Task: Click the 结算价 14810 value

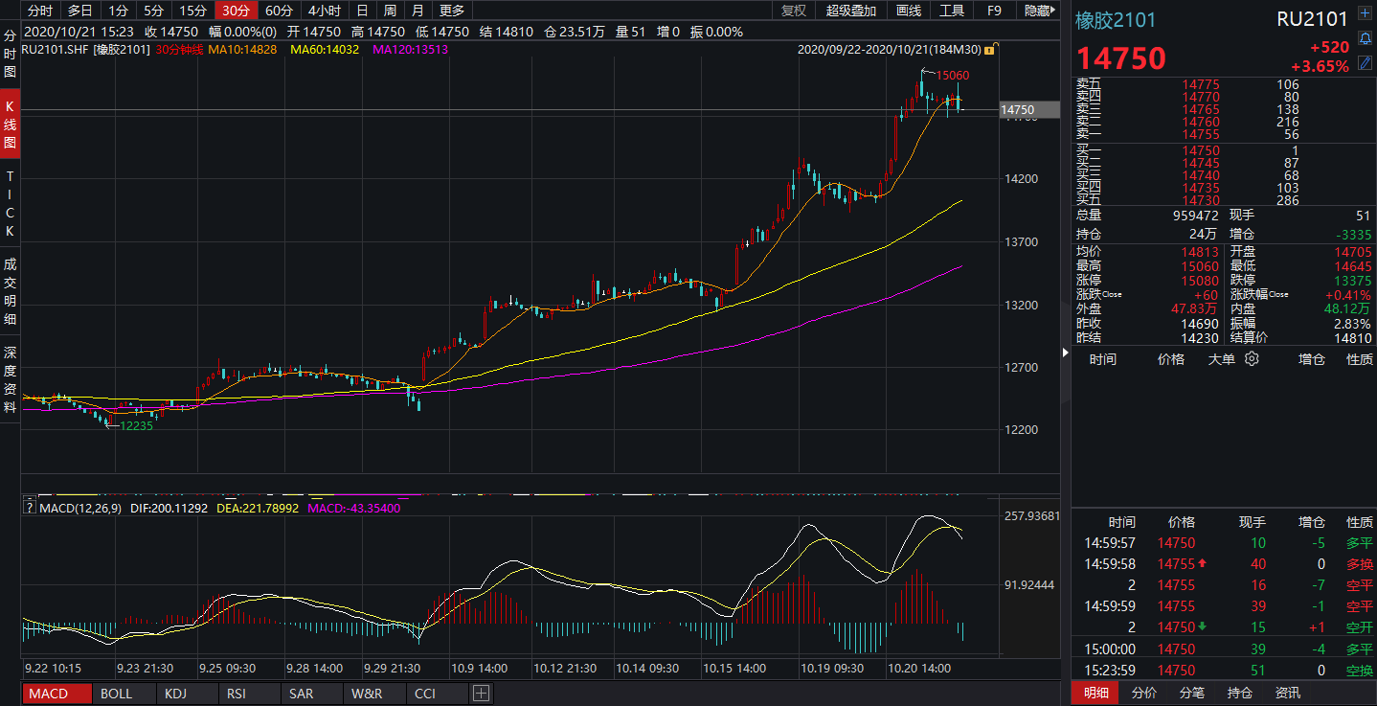Action: click(x=1355, y=338)
